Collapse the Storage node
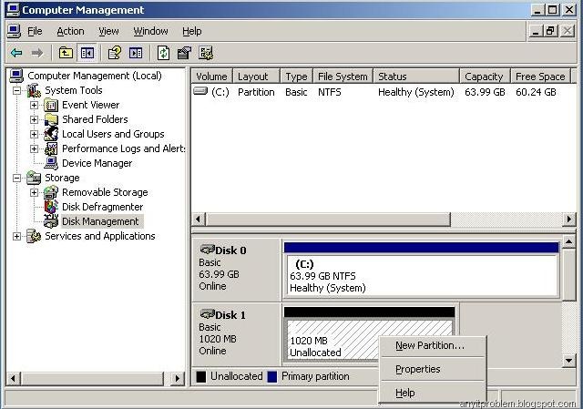This screenshot has height=409, width=583. click(16, 178)
